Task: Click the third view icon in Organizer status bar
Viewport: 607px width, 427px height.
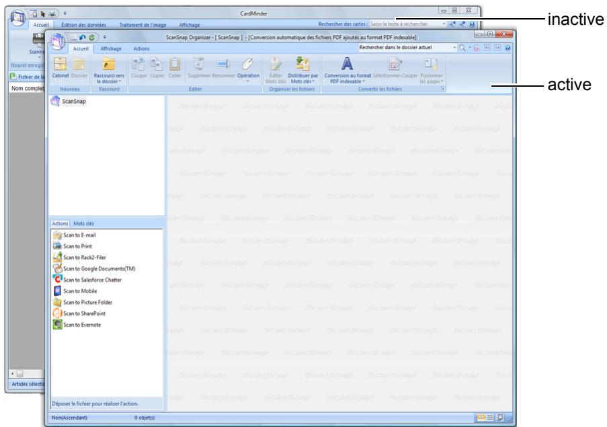Action: [x=499, y=418]
